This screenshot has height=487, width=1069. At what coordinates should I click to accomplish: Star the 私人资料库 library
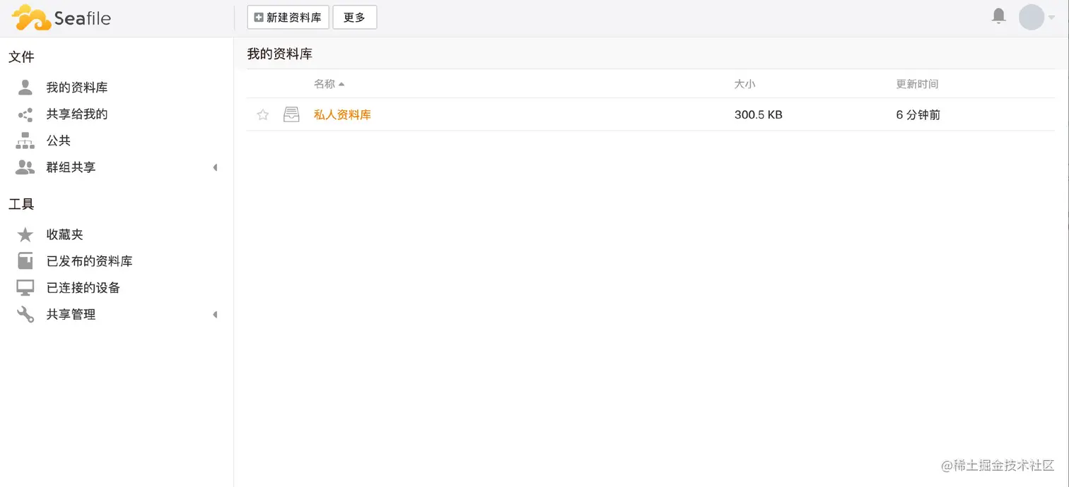263,114
